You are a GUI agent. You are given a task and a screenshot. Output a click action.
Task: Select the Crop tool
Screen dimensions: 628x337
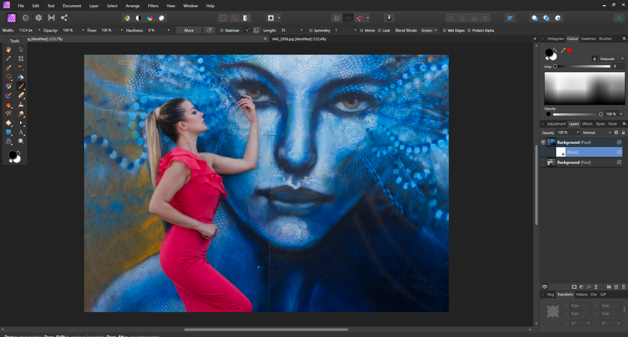(x=21, y=59)
